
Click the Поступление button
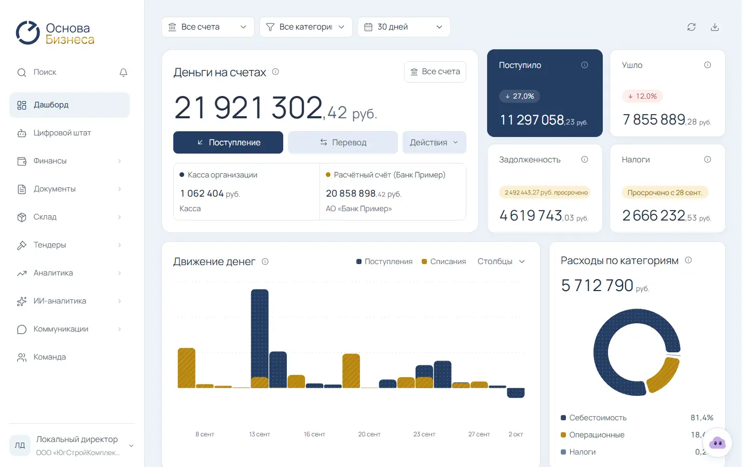[x=228, y=142]
